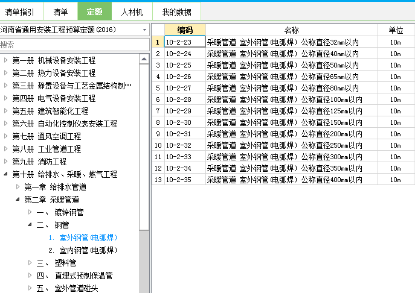
Task: Click into the 搜索 search field
Action: (x=75, y=45)
